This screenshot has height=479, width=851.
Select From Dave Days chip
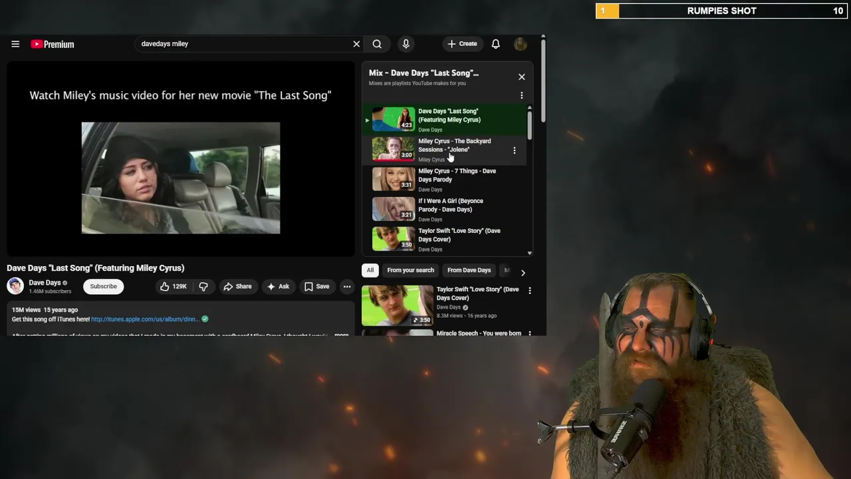pos(469,270)
